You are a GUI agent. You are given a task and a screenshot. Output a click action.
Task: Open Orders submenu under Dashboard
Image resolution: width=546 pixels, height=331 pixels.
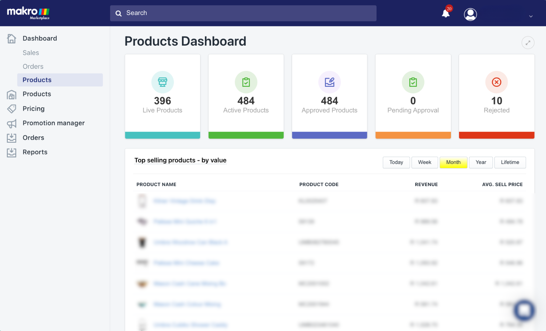(x=33, y=67)
